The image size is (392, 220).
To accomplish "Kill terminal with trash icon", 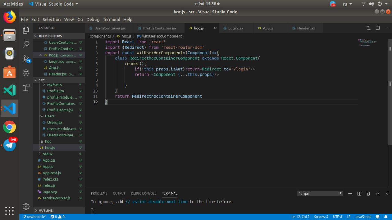I will click(x=368, y=193).
